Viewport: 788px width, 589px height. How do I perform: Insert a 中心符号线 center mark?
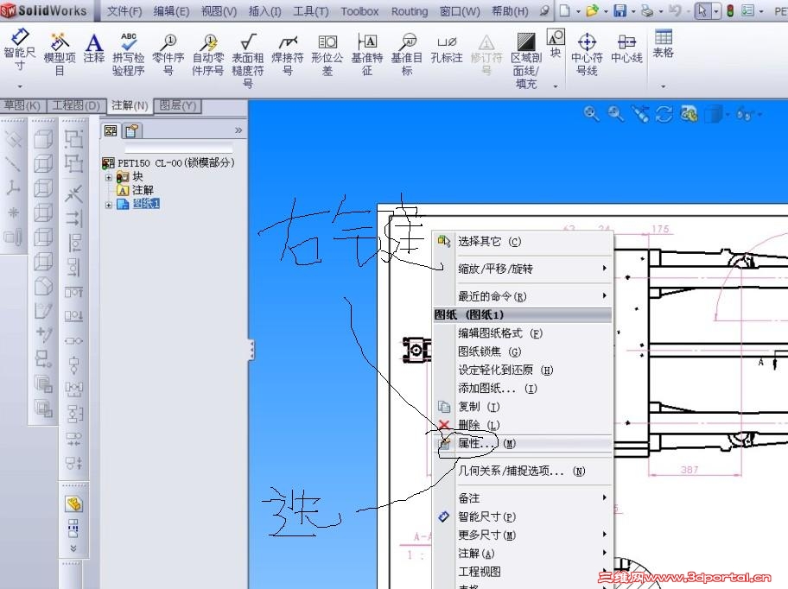(587, 54)
